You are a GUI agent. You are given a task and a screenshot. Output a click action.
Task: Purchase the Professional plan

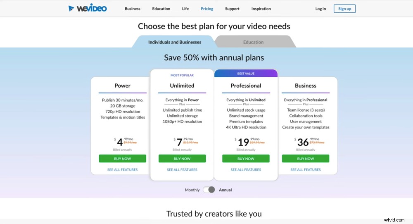point(246,159)
